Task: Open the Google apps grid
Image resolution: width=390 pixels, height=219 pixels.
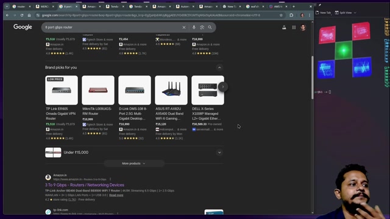Action: point(294,27)
